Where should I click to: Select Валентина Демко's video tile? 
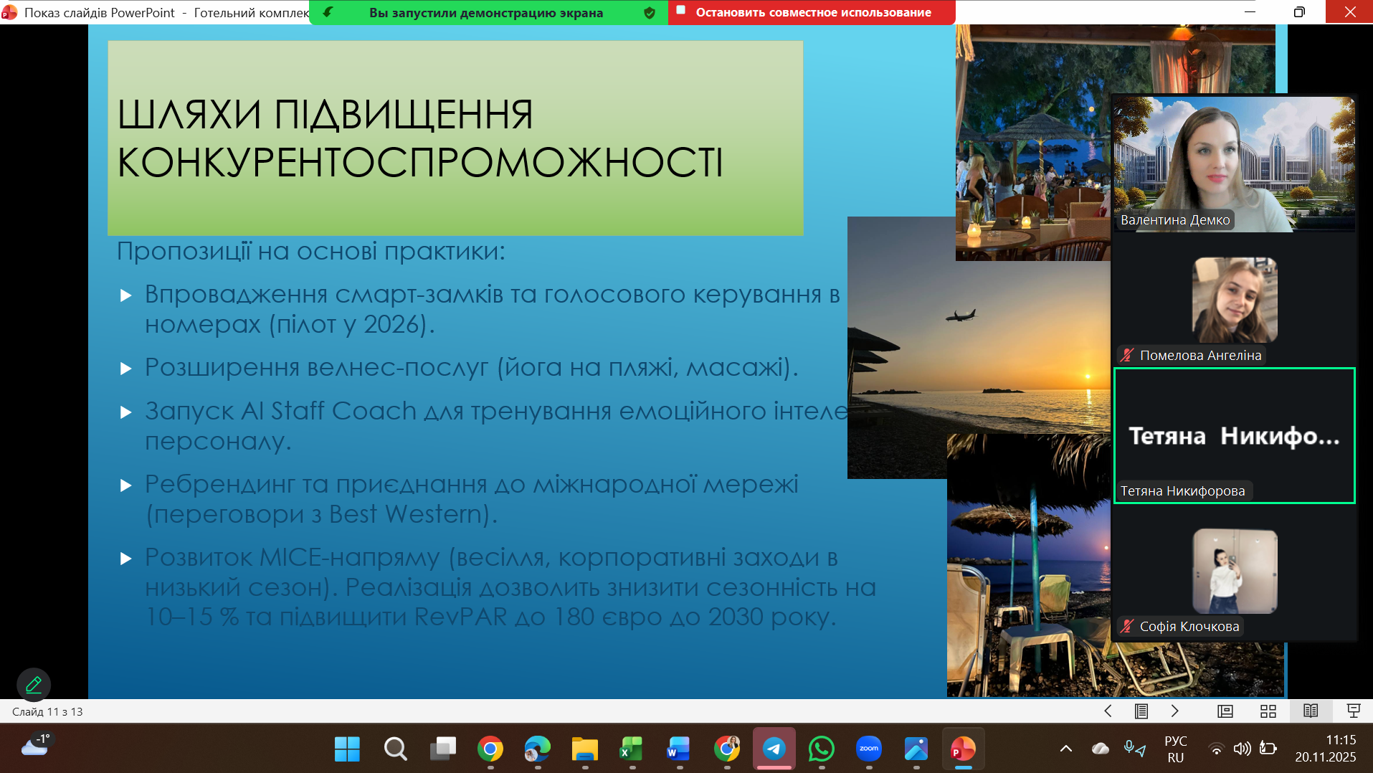pyautogui.click(x=1234, y=164)
